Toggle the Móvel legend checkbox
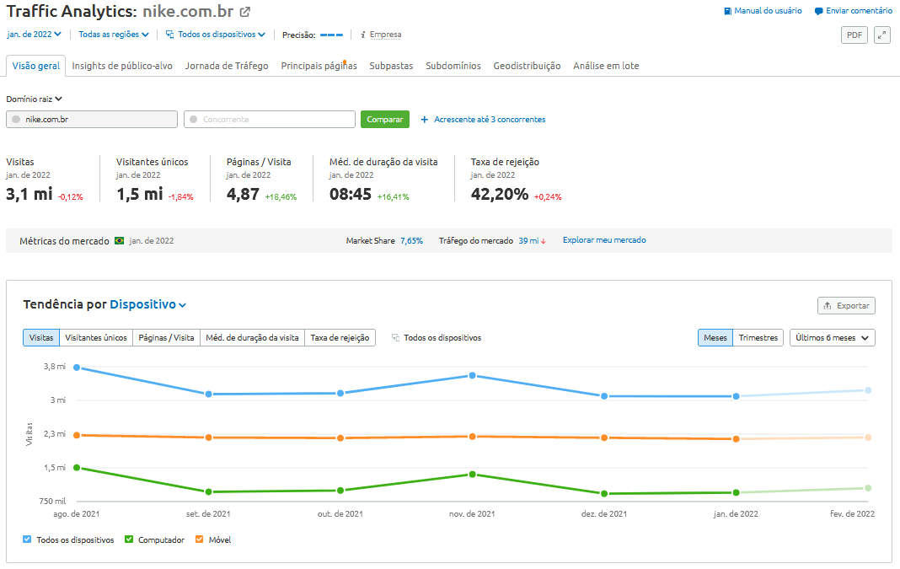 tap(200, 539)
